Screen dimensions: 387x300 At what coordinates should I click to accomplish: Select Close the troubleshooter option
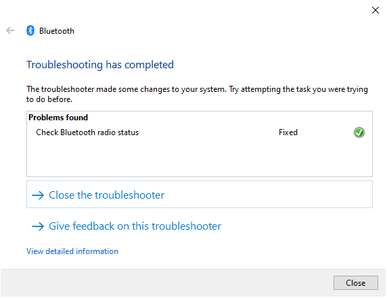pyautogui.click(x=200, y=195)
